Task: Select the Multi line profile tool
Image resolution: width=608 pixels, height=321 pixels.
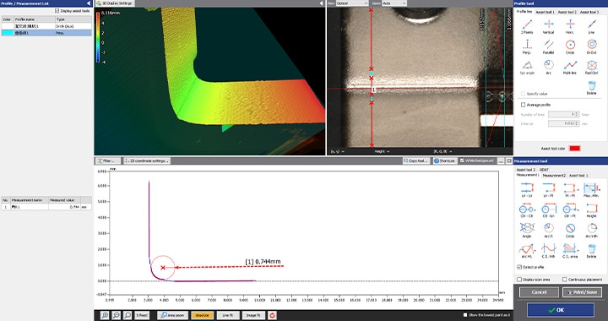Action: [570, 67]
